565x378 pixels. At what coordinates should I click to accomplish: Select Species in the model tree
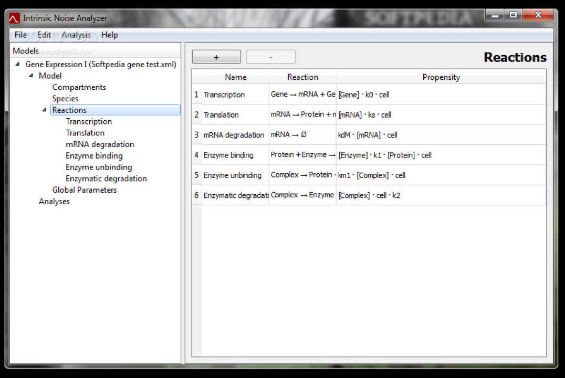point(65,99)
